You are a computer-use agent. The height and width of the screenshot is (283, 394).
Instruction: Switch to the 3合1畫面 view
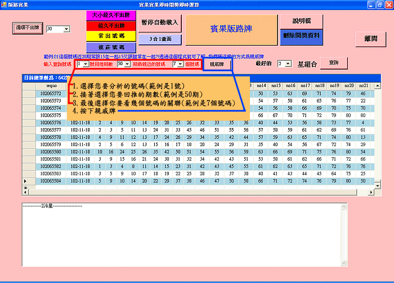click(x=161, y=39)
